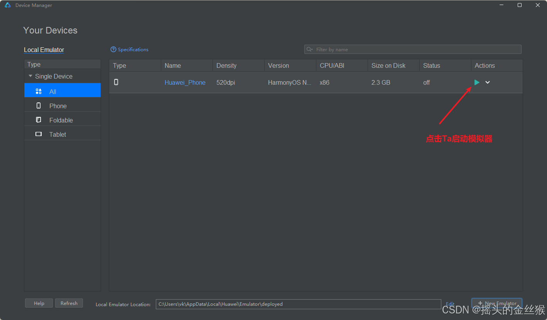The width and height of the screenshot is (547, 320).
Task: Start the Huawei_Phone emulator with play icon
Action: (477, 82)
